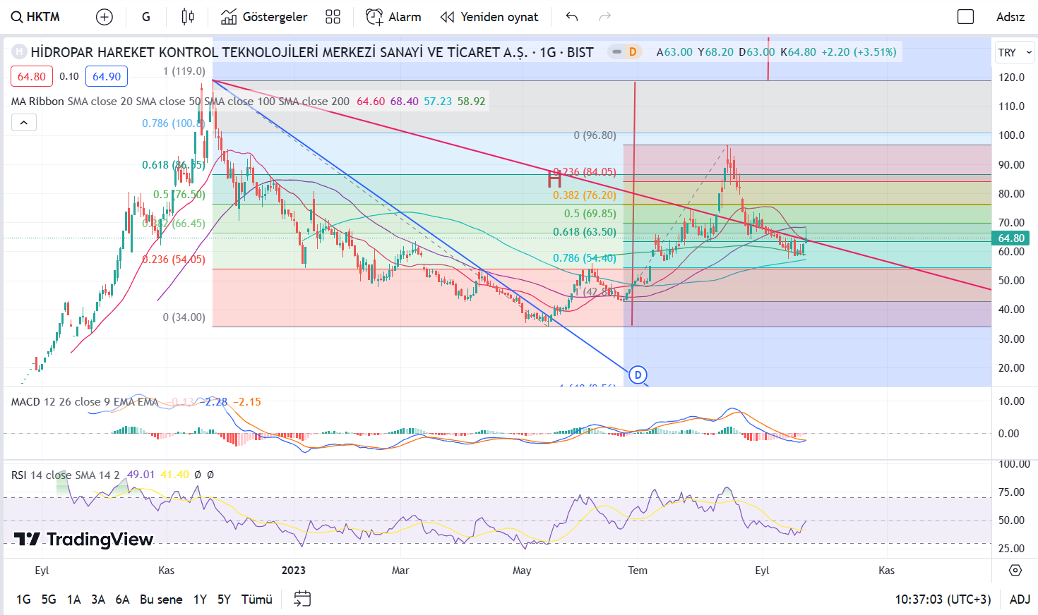Screen dimensions: 1038x615
Task: Open timezone 10:37:03 (UTC+3) menu
Action: (x=943, y=599)
